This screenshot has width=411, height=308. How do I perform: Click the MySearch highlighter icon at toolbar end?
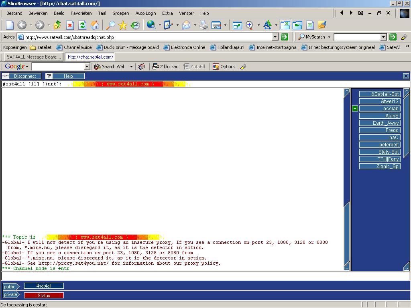coord(404,37)
